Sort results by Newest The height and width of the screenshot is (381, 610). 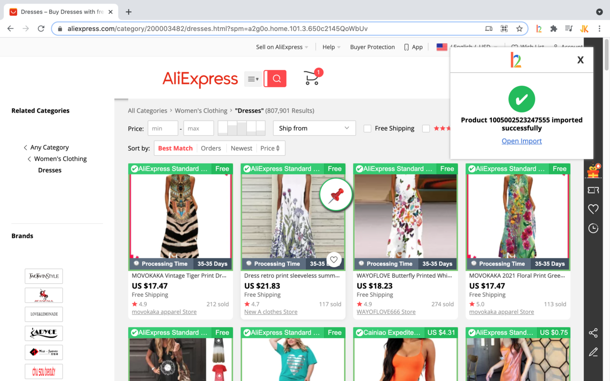tap(242, 148)
